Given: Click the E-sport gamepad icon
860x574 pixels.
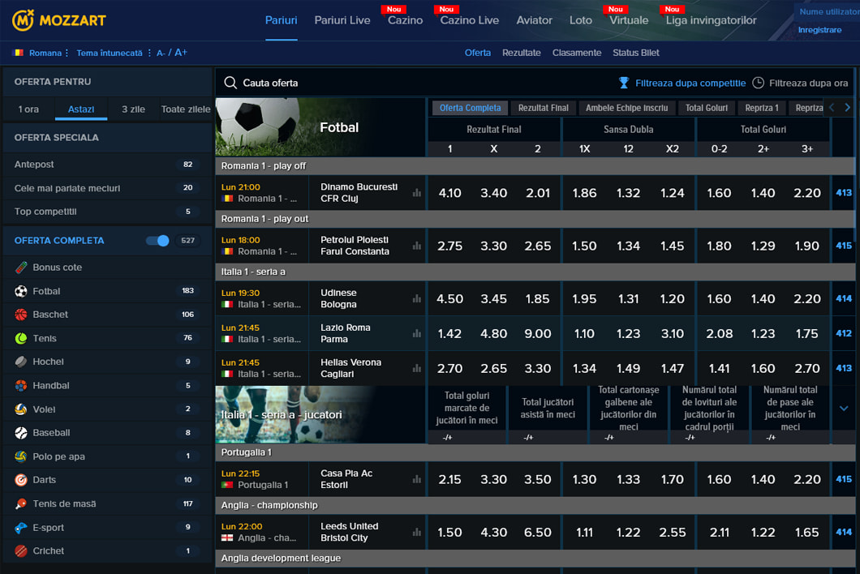Looking at the screenshot, I should 21,528.
